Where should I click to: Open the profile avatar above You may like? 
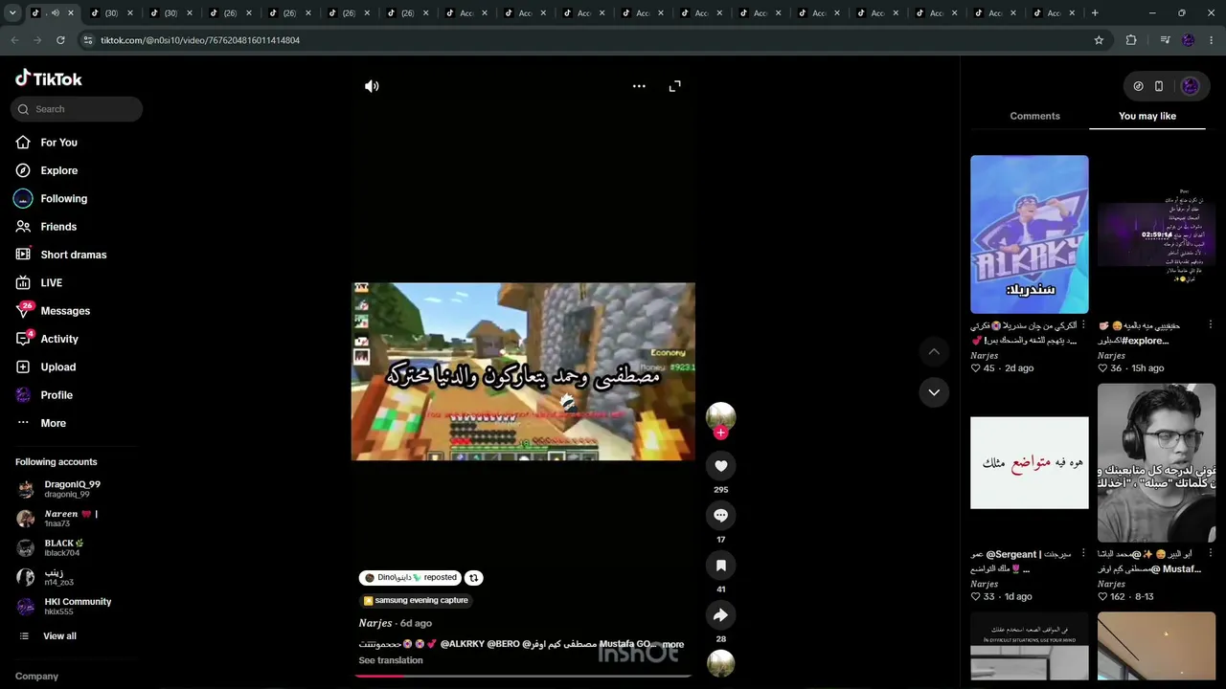tap(1190, 86)
